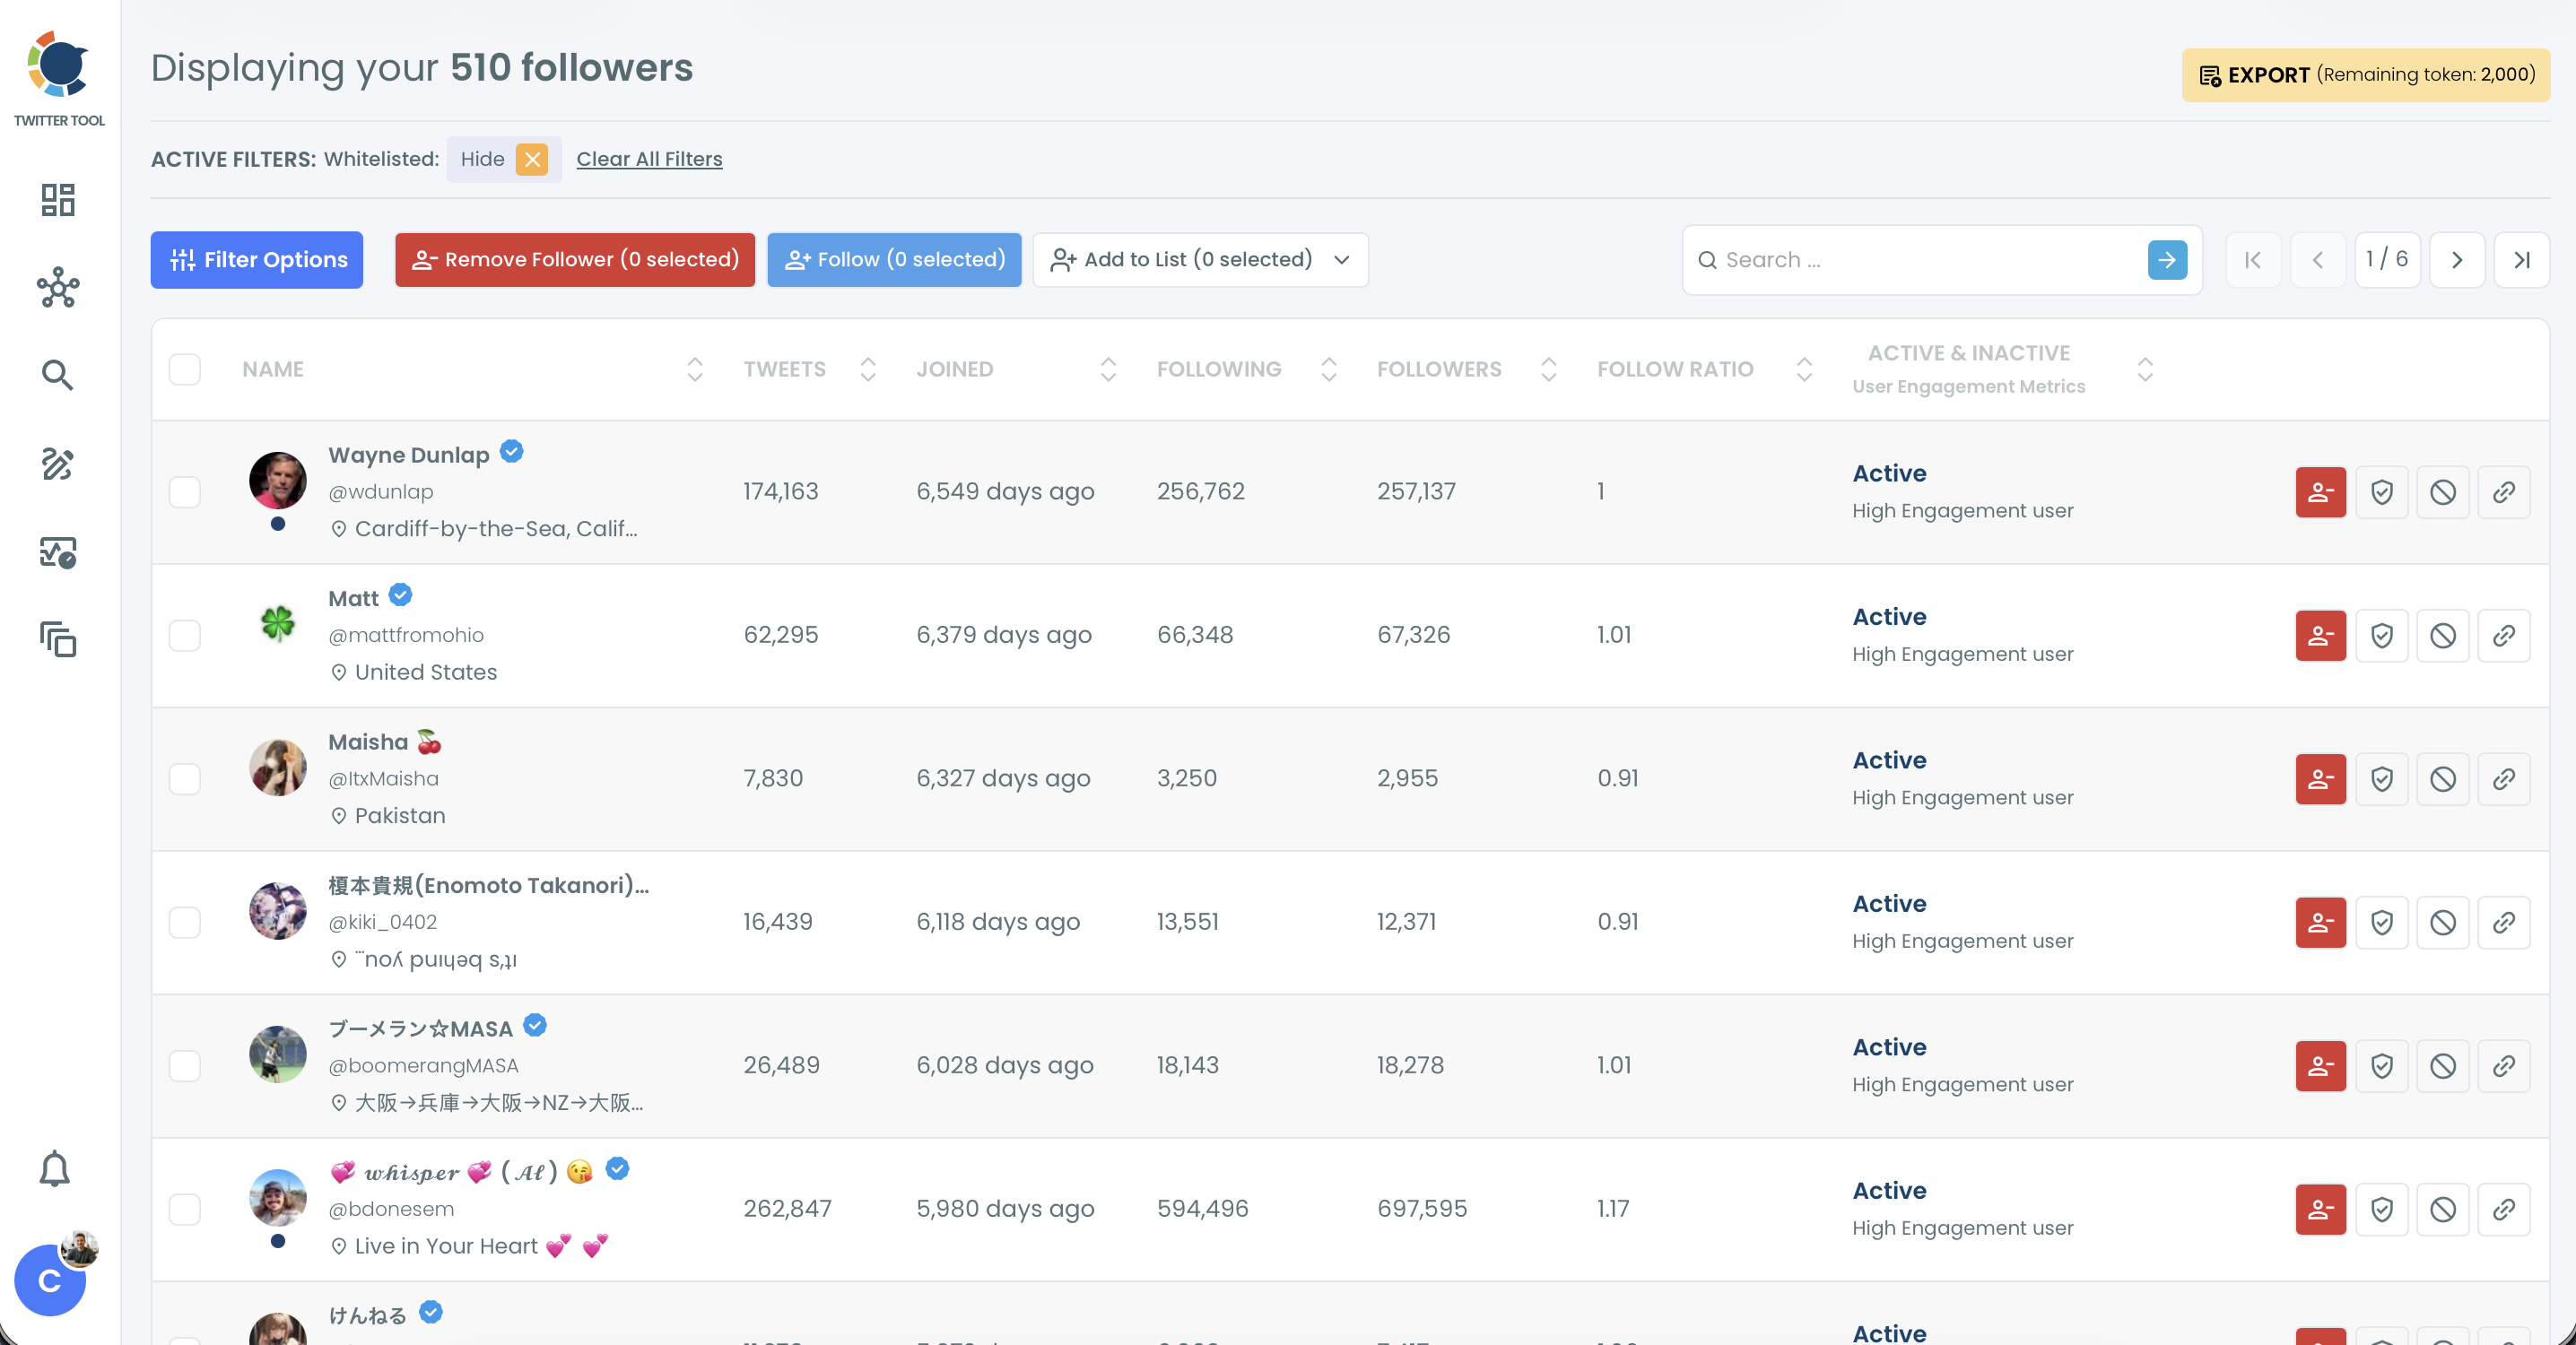Open the network graph sidebar icon
2576x1345 pixels.
(x=58, y=288)
